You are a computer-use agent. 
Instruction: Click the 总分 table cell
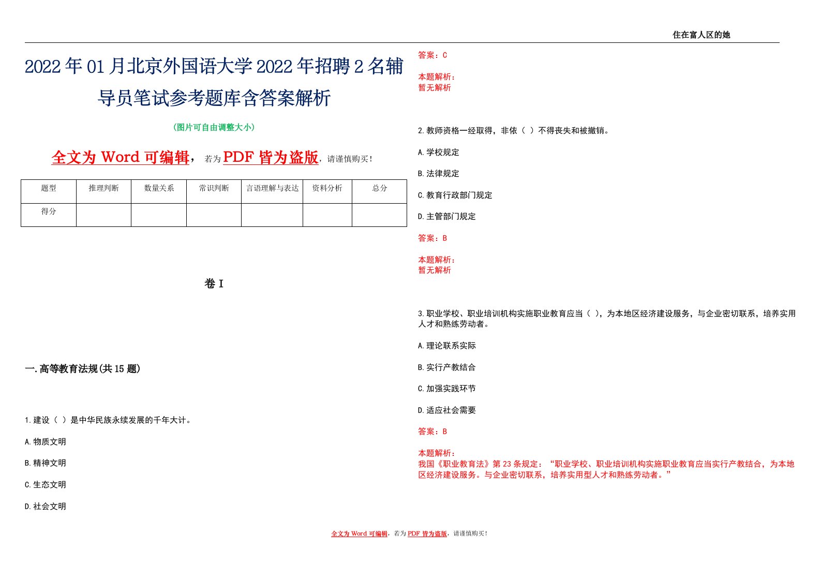pyautogui.click(x=380, y=191)
